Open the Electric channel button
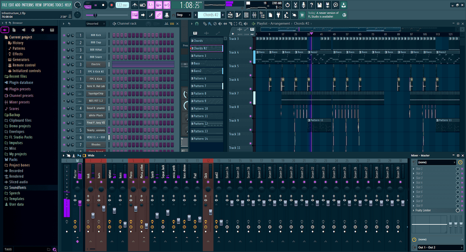Screen dimensions: 466x252 96,65
